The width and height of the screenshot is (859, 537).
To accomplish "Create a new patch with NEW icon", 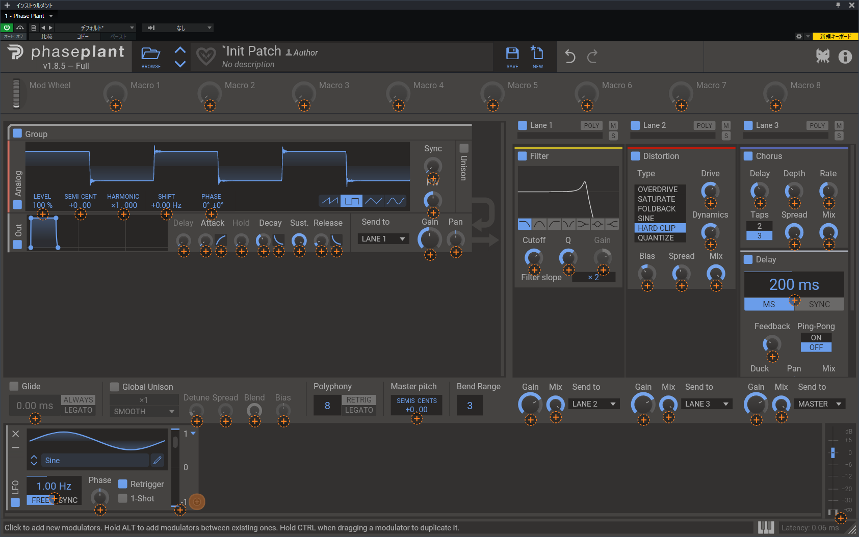I will point(537,57).
